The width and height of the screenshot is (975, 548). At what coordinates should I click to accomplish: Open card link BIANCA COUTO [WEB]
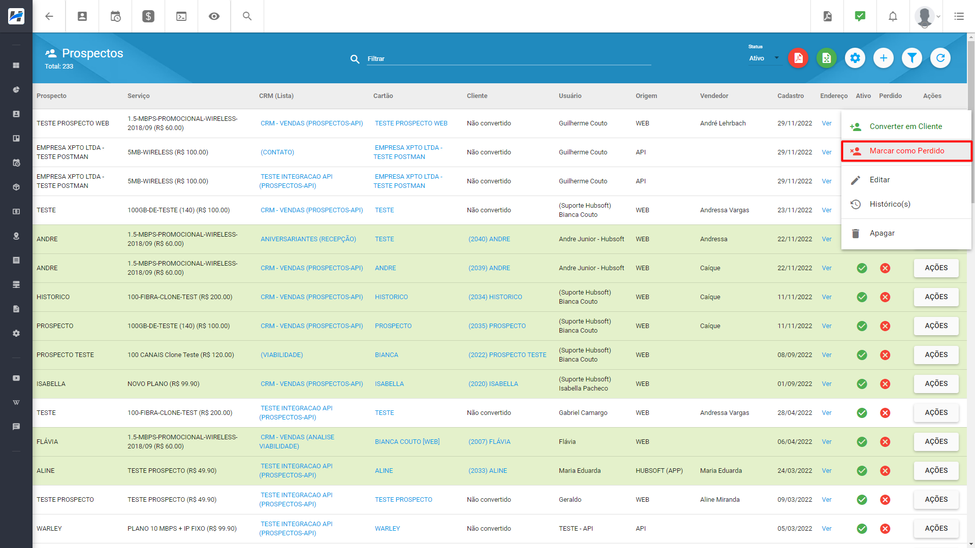[407, 442]
